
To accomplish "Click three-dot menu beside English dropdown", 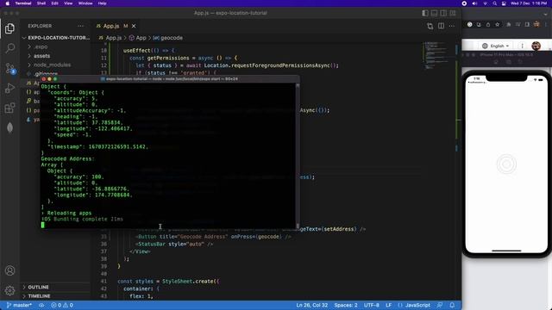I will click(523, 46).
